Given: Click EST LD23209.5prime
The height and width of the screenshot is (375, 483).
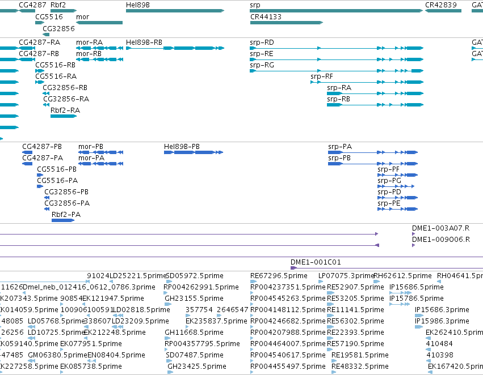Looking at the screenshot, I should (140, 321).
